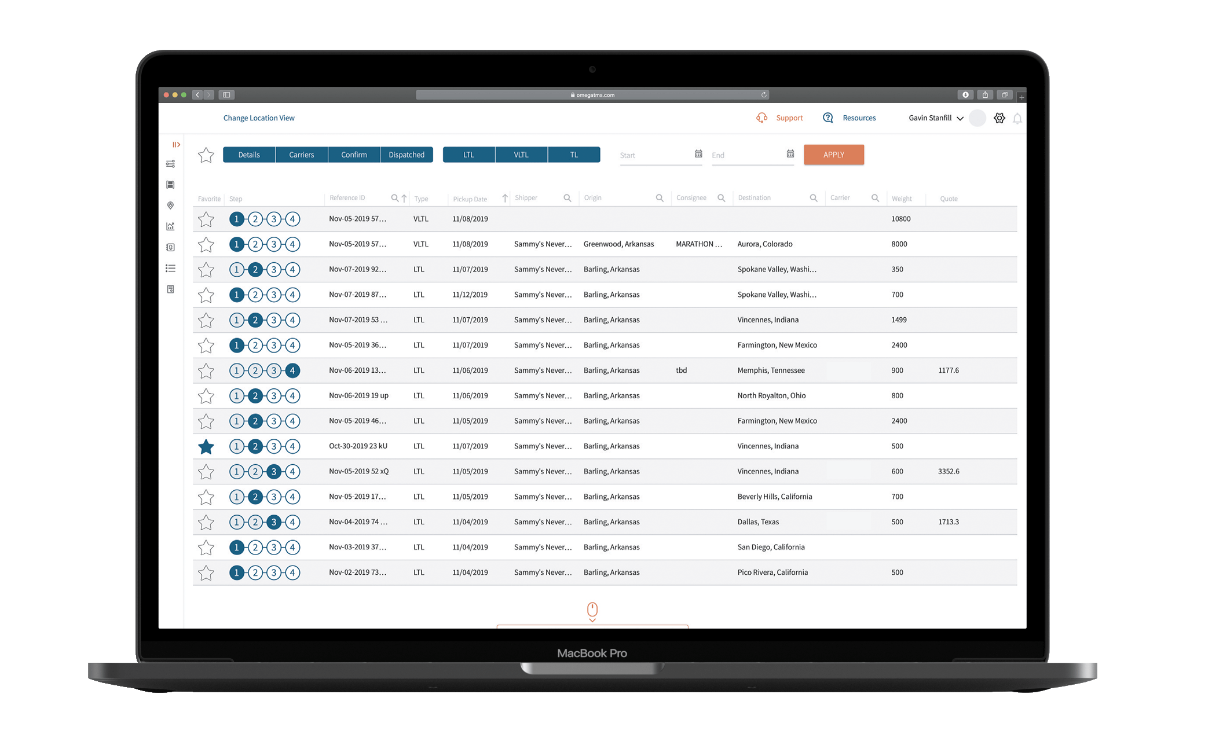The image size is (1212, 738).
Task: Open the notifications bell
Action: point(1017,119)
